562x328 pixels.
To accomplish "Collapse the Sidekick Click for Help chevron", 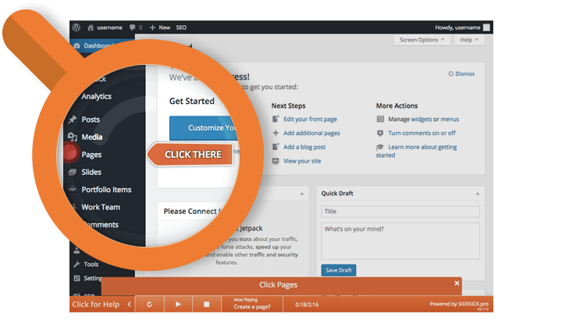I will (x=130, y=304).
